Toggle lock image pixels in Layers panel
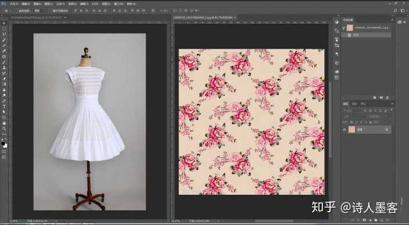The height and width of the screenshot is (225, 409). click(x=356, y=122)
